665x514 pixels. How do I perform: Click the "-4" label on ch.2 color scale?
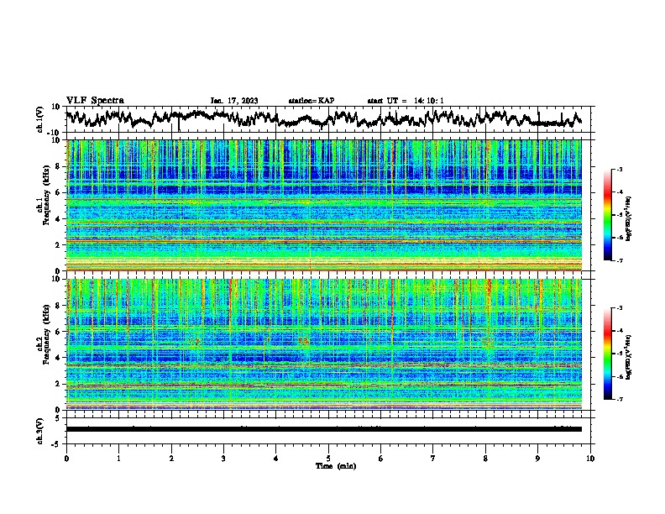pos(619,331)
